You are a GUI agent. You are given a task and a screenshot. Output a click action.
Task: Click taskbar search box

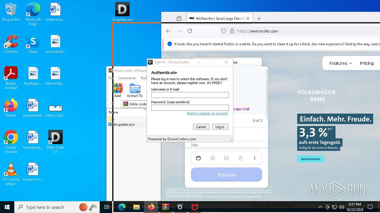tap(57, 207)
